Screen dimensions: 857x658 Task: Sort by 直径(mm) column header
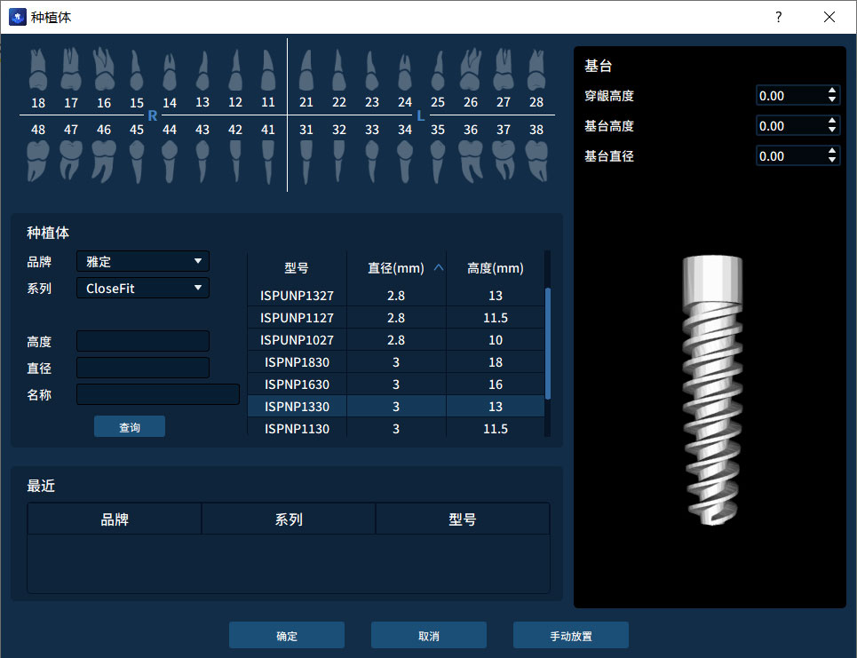[x=396, y=268]
